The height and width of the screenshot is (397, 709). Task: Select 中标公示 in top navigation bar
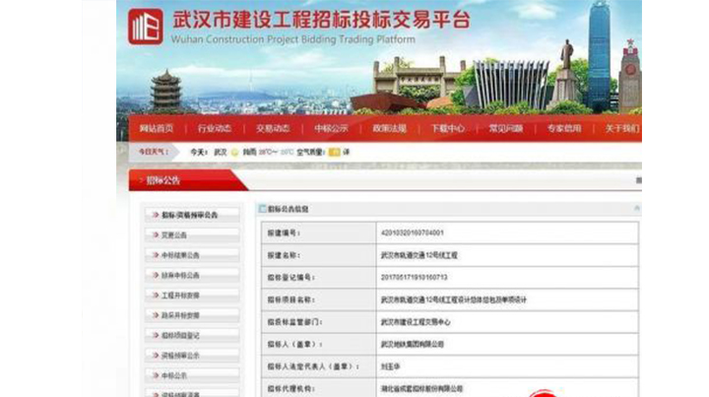(332, 128)
